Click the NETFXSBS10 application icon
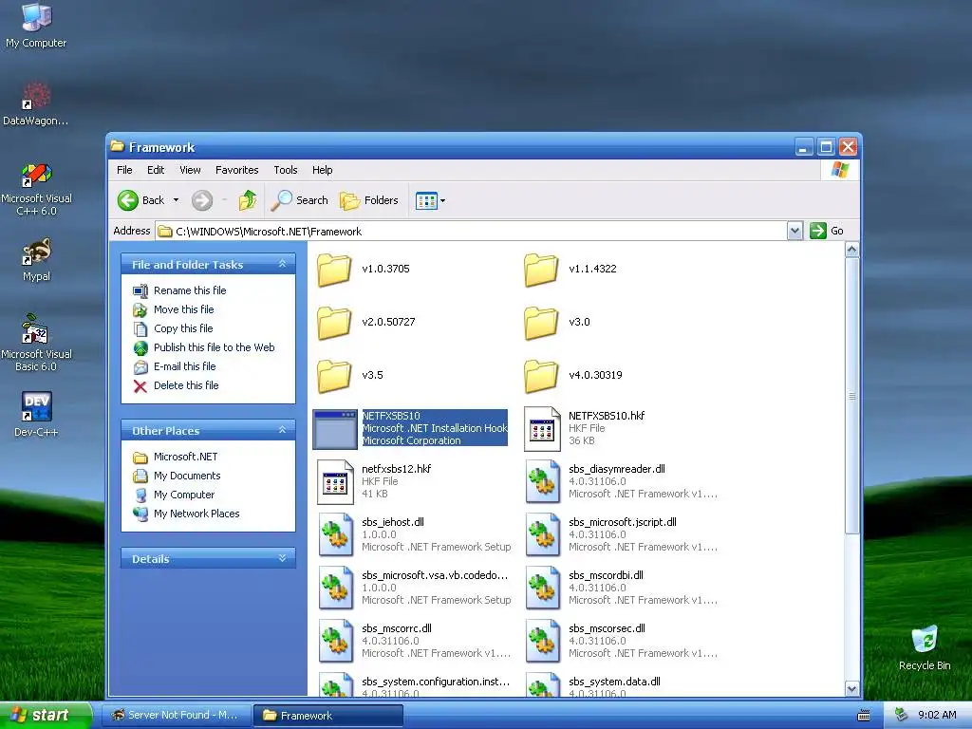This screenshot has width=972, height=729. click(x=335, y=429)
